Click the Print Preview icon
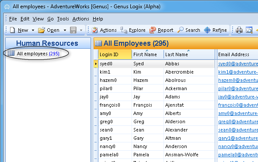The height and width of the screenshot is (162, 258). (x=249, y=30)
